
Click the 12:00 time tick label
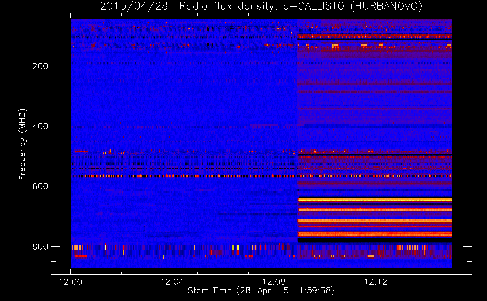[70, 282]
